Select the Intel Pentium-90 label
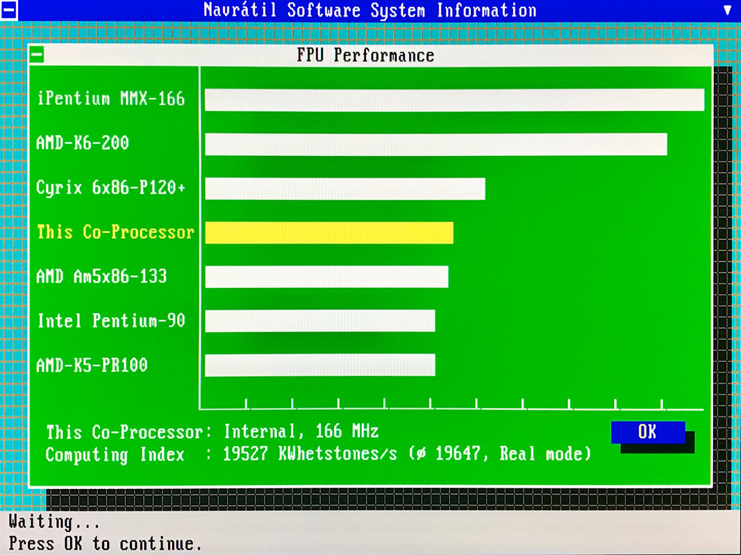Screen dimensions: 741x555 tap(112, 321)
